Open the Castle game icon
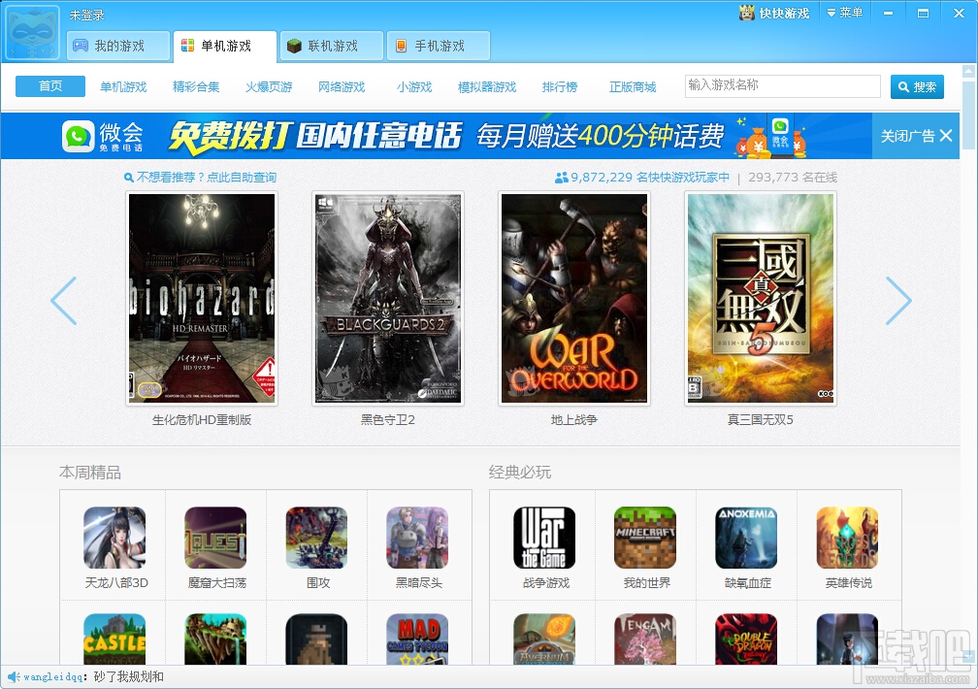The image size is (978, 689). (114, 640)
